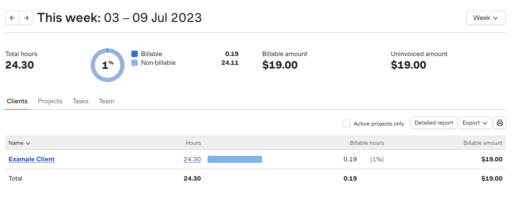Click the billable percentage donut chart
The width and height of the screenshot is (511, 212).
point(108,65)
